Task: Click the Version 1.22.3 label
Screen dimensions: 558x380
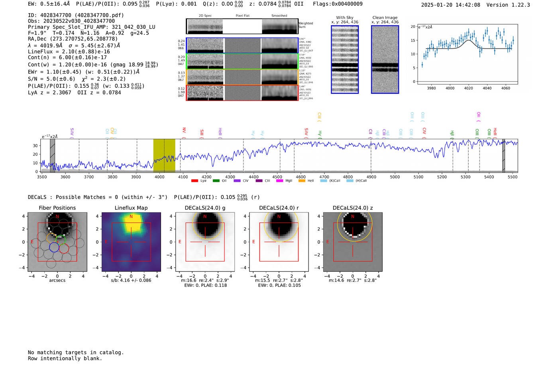Action: click(x=508, y=5)
